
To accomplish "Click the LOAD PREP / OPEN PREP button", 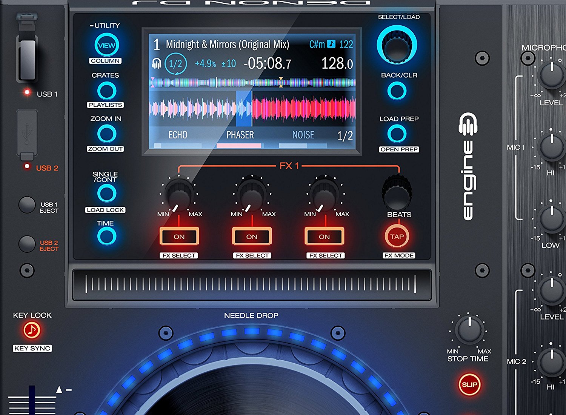I will point(397,134).
